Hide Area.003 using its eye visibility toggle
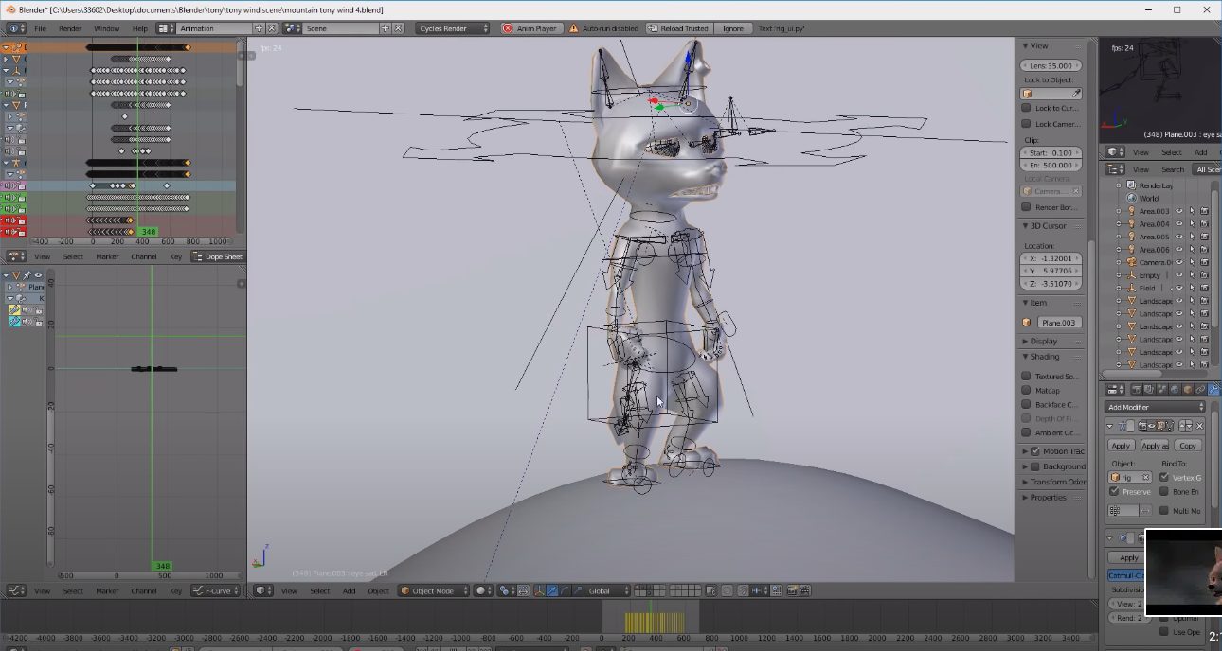This screenshot has width=1222, height=651. coord(1179,212)
